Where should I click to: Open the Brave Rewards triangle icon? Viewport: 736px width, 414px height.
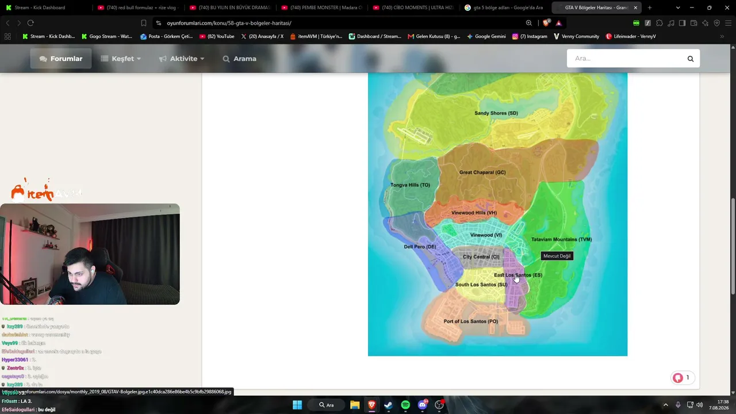(x=558, y=23)
